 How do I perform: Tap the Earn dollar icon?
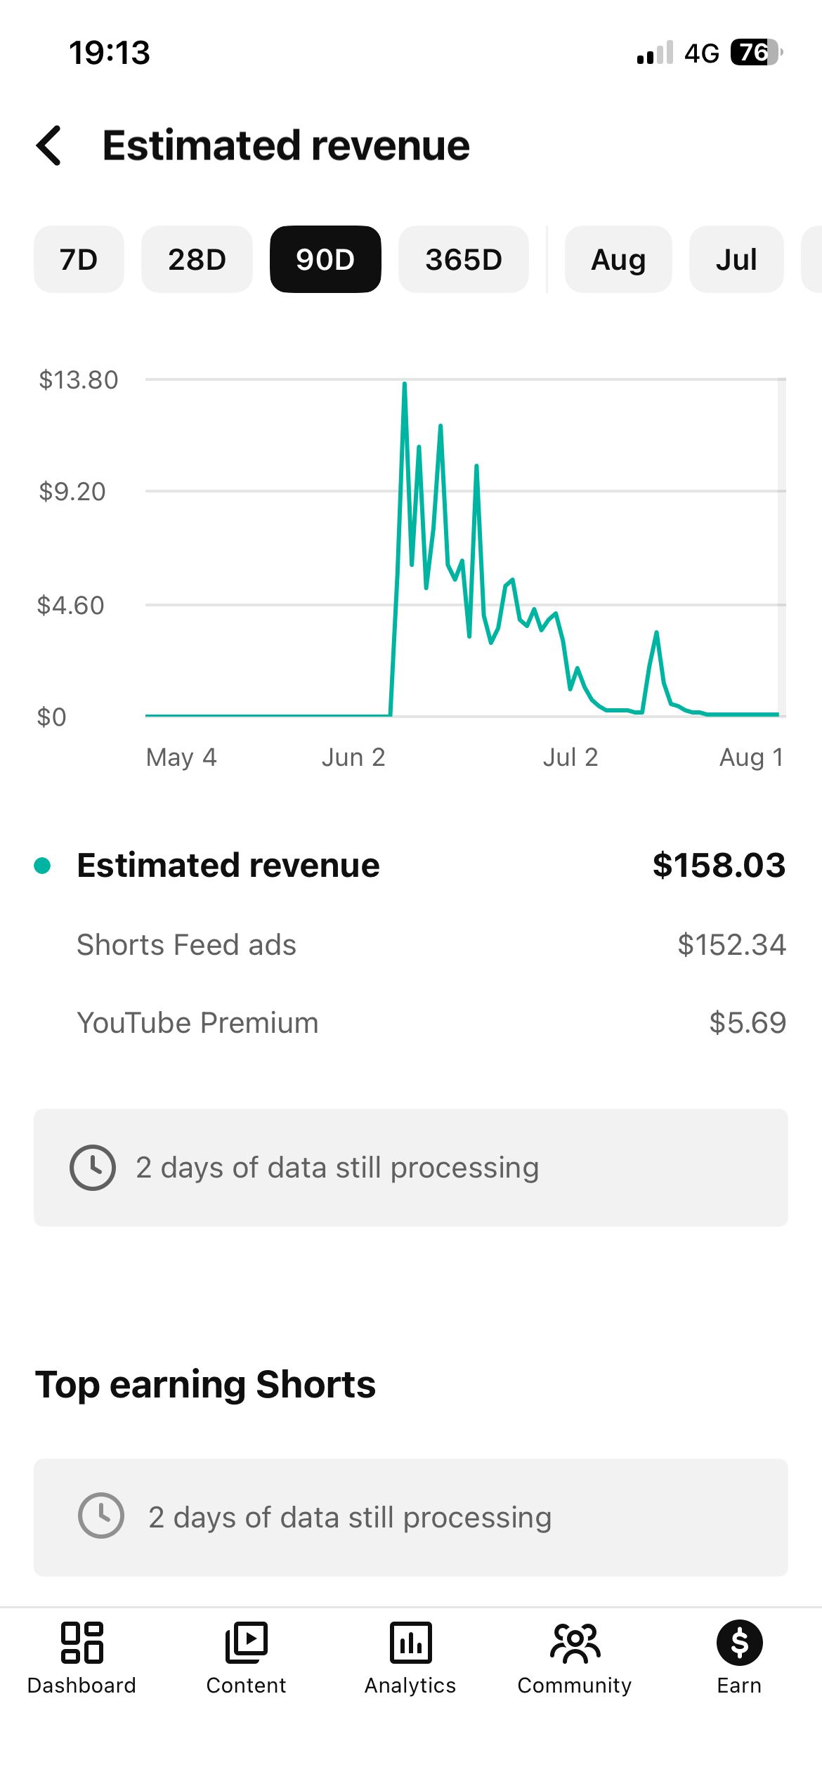(740, 1643)
